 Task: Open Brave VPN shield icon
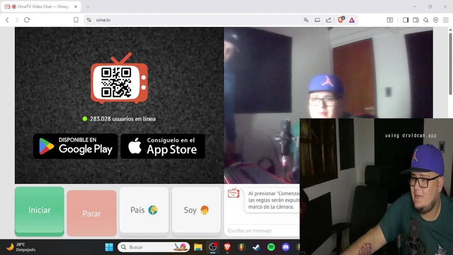436,20
